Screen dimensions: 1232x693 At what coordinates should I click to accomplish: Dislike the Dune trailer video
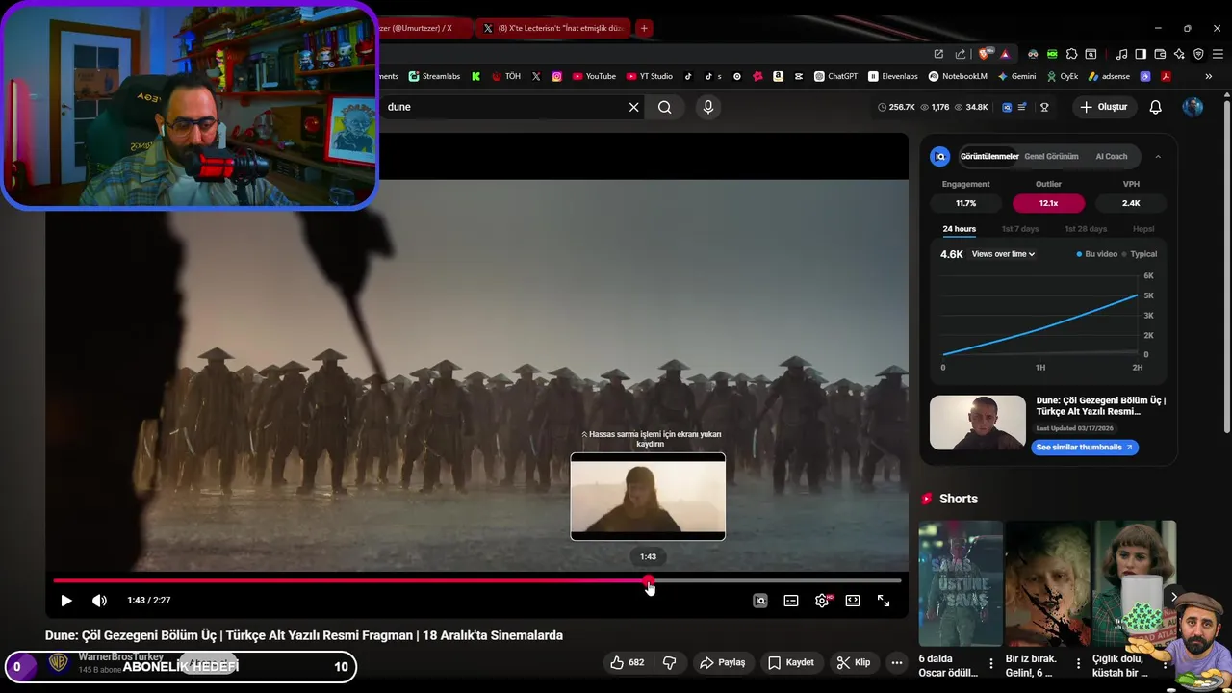tap(669, 662)
